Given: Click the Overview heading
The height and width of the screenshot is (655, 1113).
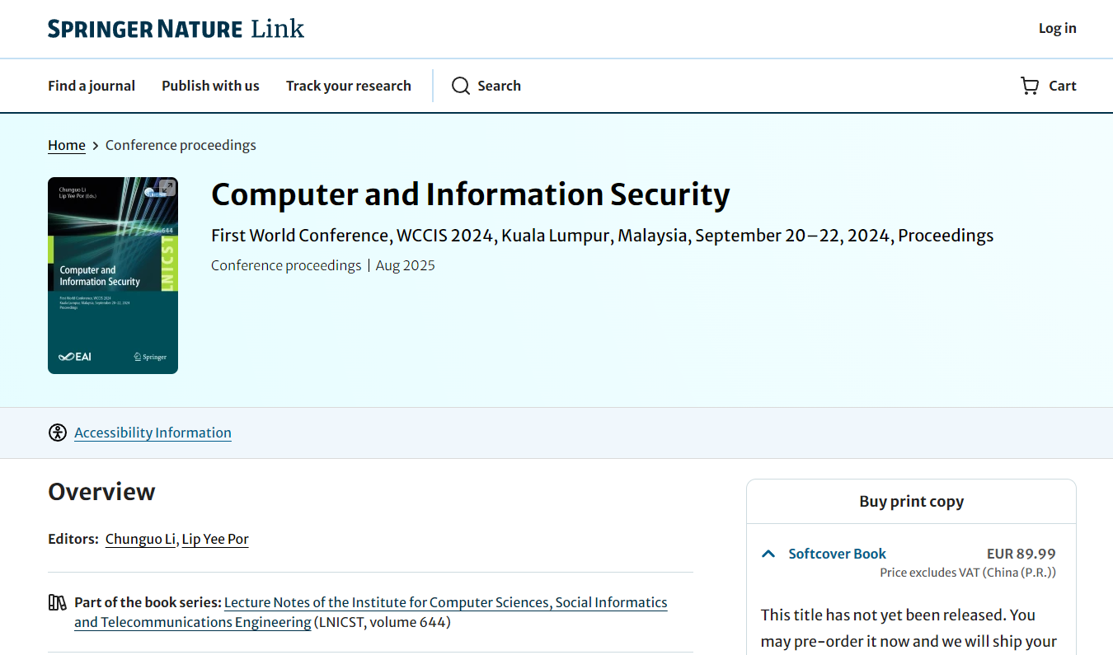Looking at the screenshot, I should [101, 492].
